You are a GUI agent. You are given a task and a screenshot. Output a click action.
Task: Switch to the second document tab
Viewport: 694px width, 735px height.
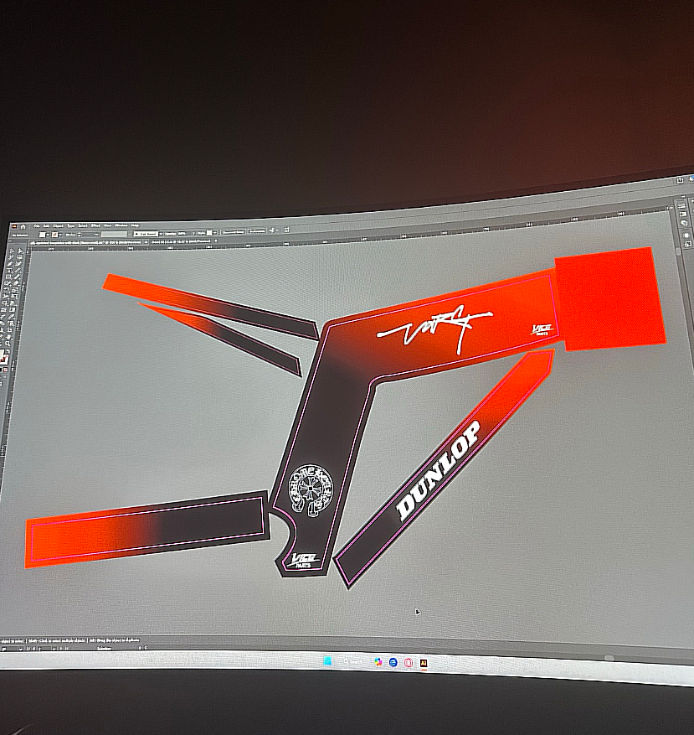click(181, 242)
